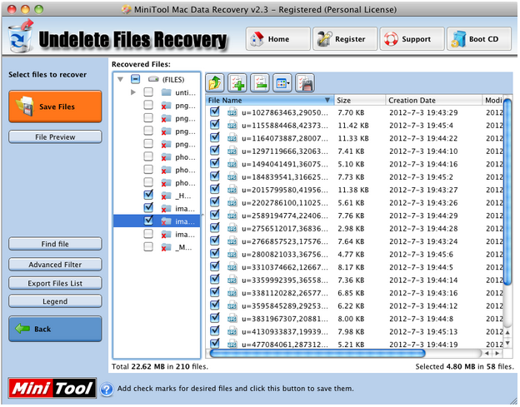Click file icon of u=184839541,316625...

pyautogui.click(x=232, y=177)
